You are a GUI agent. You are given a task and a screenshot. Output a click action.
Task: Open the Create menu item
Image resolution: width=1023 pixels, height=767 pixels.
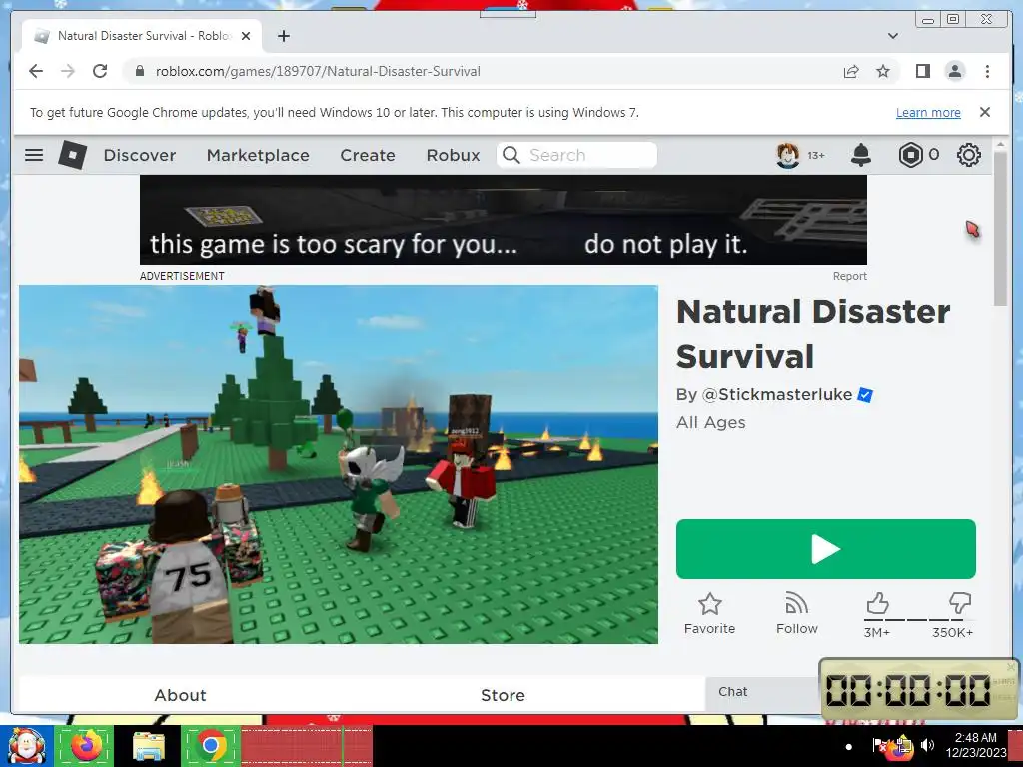pyautogui.click(x=368, y=155)
